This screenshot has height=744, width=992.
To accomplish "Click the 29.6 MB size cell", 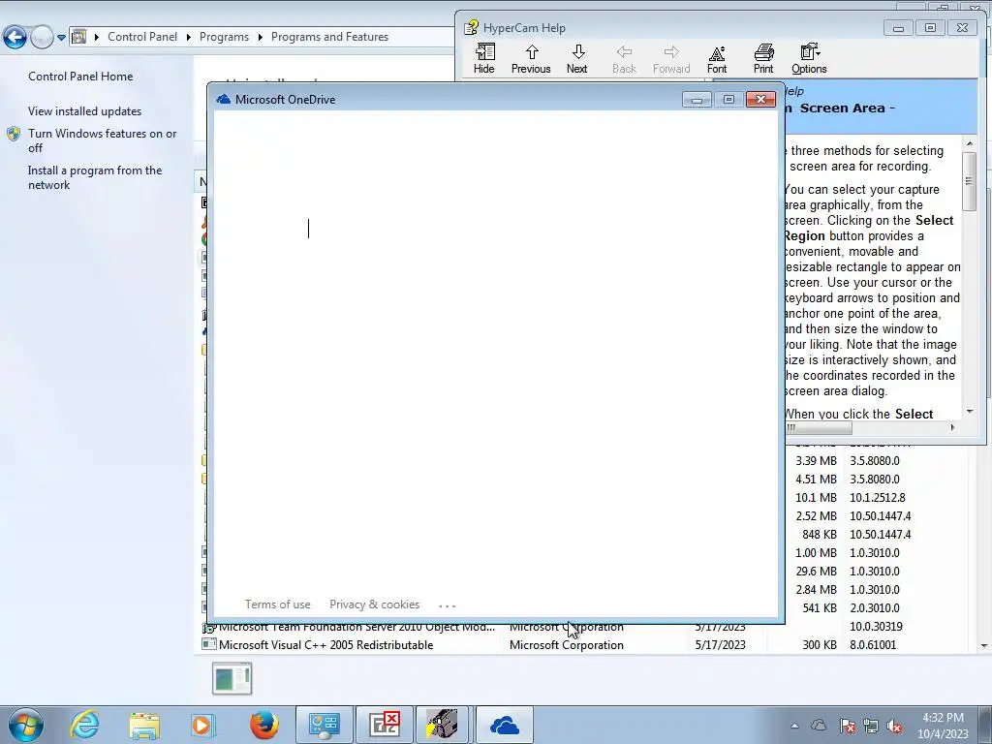I will tap(816, 571).
